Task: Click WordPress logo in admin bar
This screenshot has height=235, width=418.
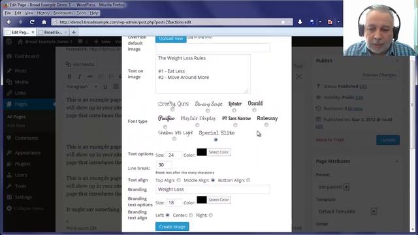Action: pos(9,42)
